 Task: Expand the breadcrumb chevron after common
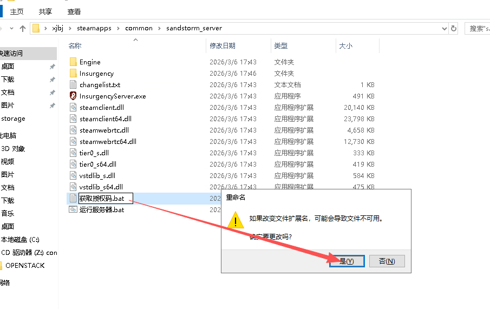[x=160, y=28]
